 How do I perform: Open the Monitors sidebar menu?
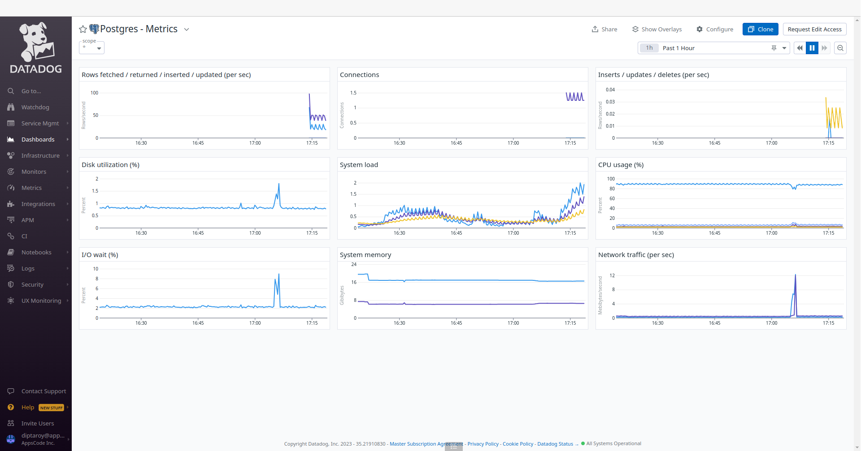(34, 172)
